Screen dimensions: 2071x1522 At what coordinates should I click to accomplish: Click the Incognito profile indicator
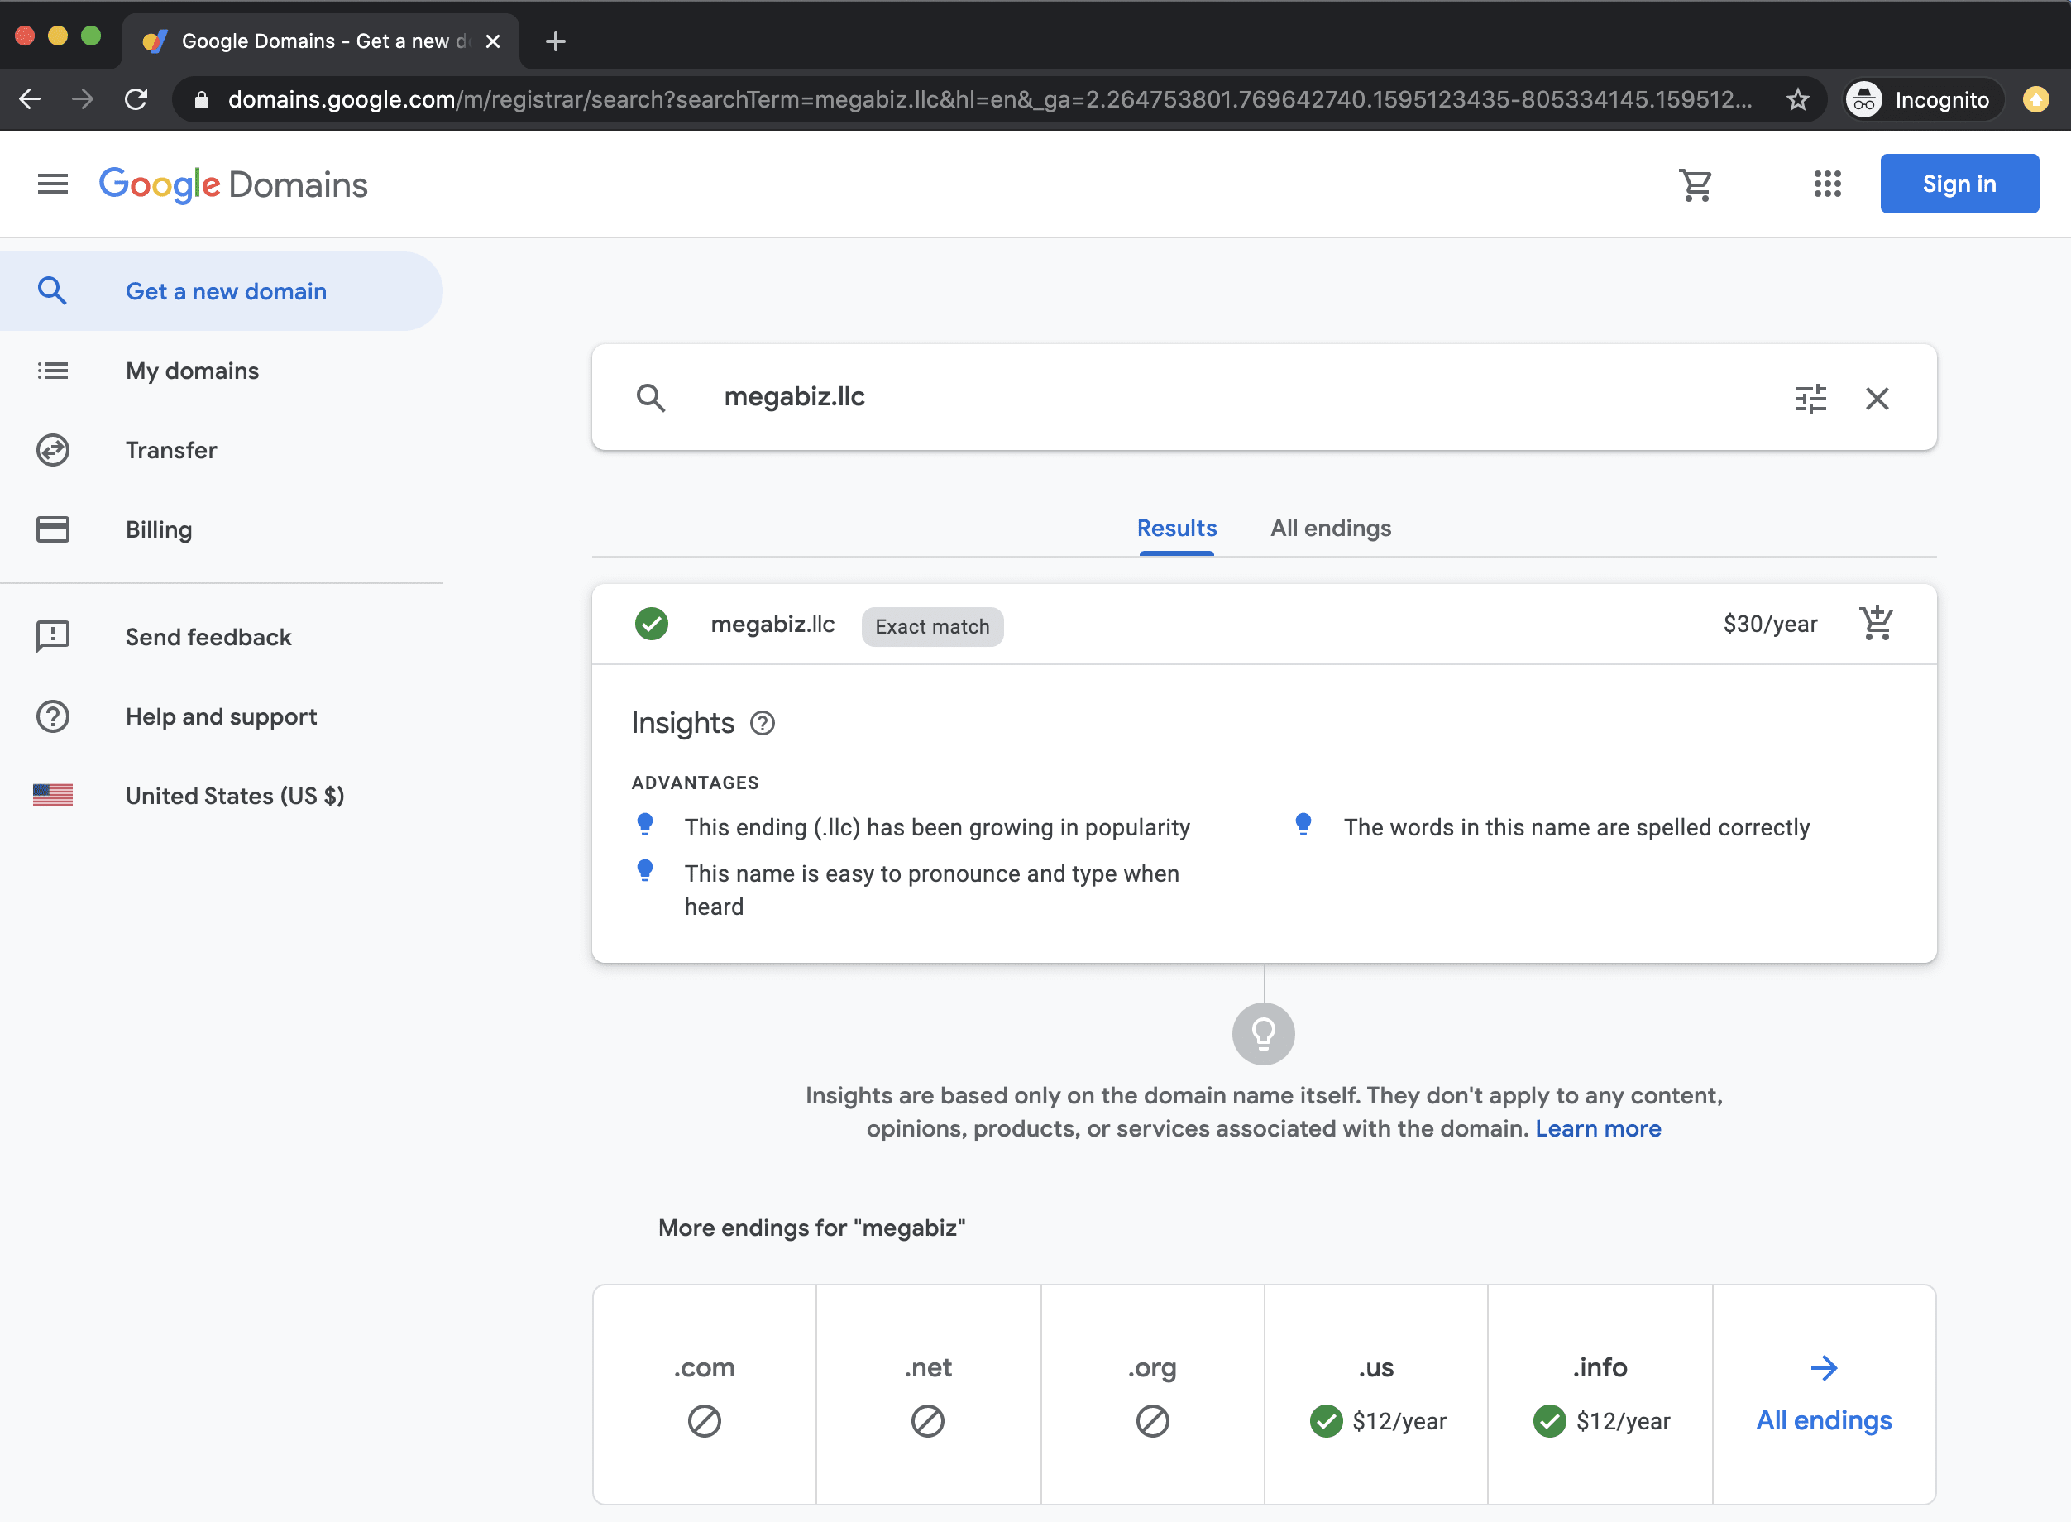click(x=1924, y=99)
